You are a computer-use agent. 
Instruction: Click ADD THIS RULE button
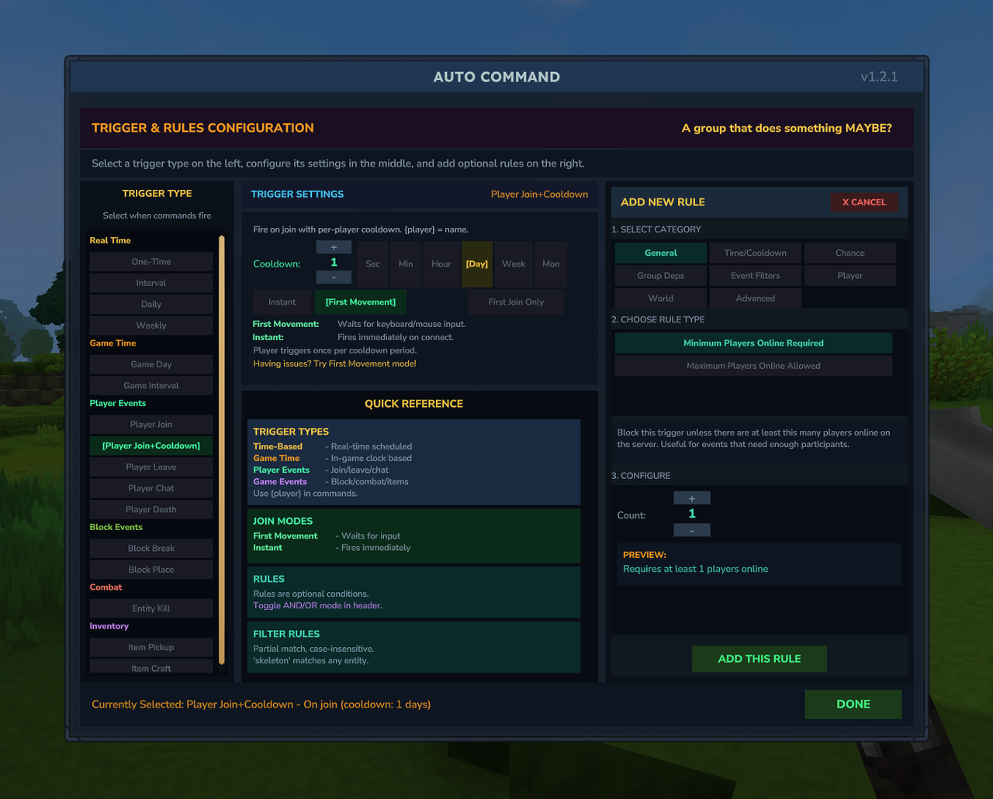point(759,659)
